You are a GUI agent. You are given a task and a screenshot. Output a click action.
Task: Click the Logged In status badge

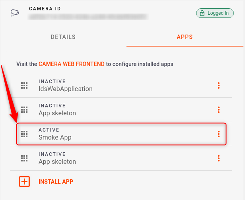[x=215, y=13]
